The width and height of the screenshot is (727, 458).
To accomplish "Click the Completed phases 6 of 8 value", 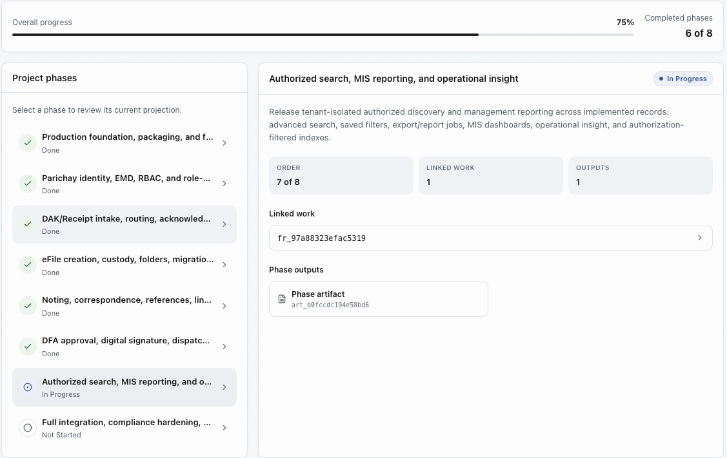I will 699,33.
